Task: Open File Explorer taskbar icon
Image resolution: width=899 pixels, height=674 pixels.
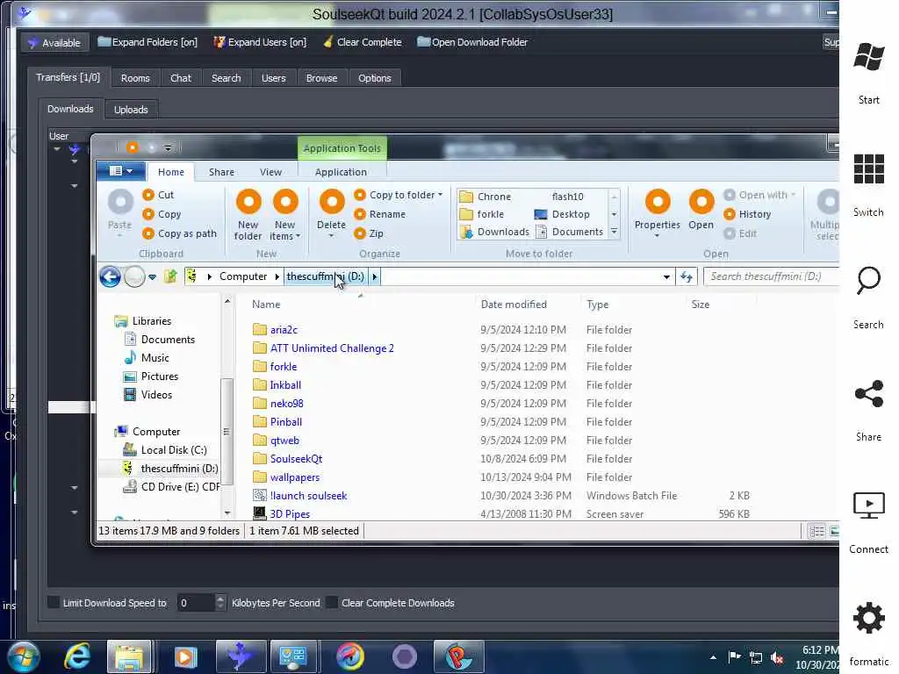Action: (x=129, y=656)
